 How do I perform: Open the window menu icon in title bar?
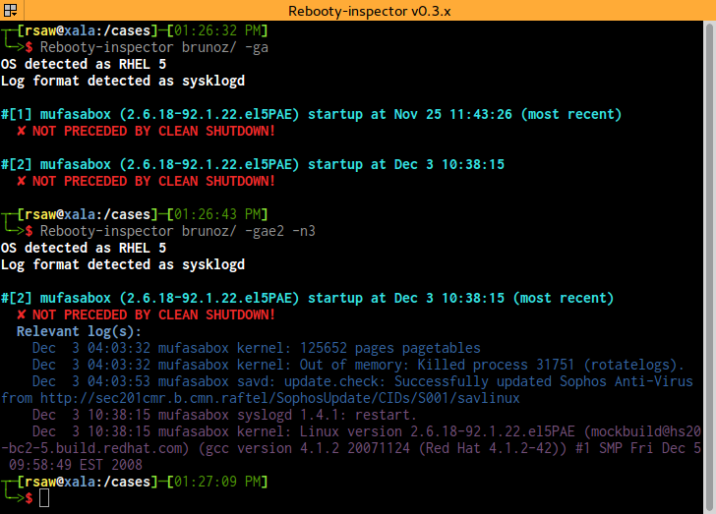12,11
